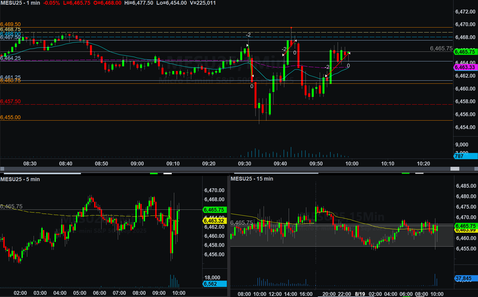Click the right end button of the horizontal scrollbar
The image size is (478, 297).
point(476,169)
